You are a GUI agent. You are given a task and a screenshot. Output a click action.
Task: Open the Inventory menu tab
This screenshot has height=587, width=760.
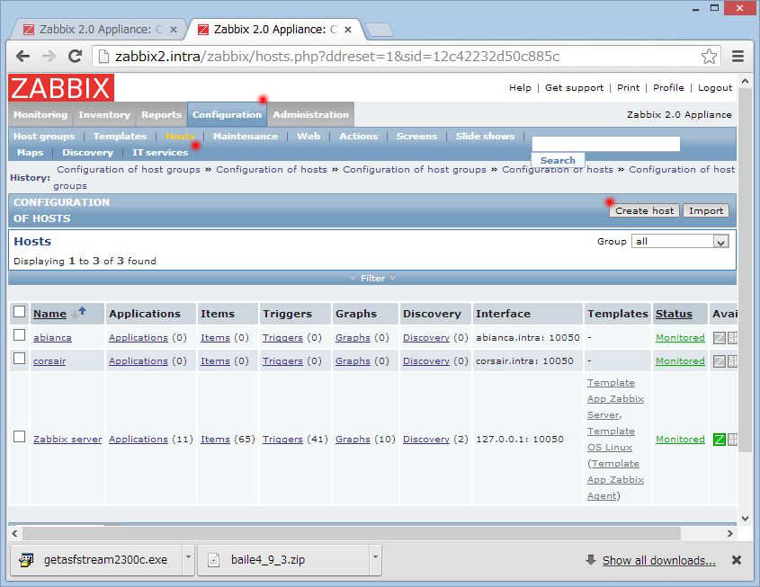pyautogui.click(x=104, y=115)
